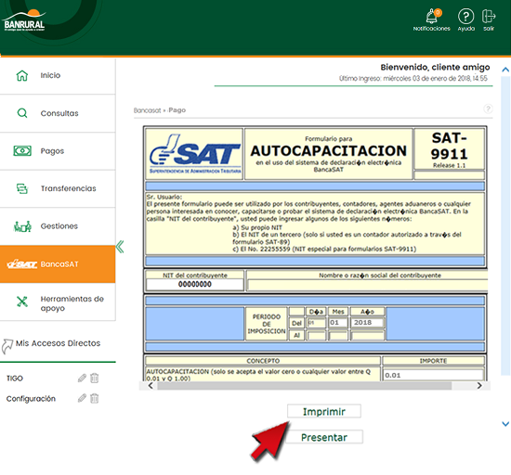511x475 pixels.
Task: Edit the TIGO shortcut with pencil icon
Action: point(82,378)
